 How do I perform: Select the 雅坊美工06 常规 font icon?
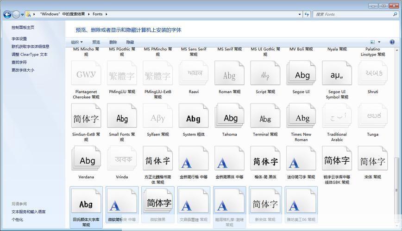[301, 201]
